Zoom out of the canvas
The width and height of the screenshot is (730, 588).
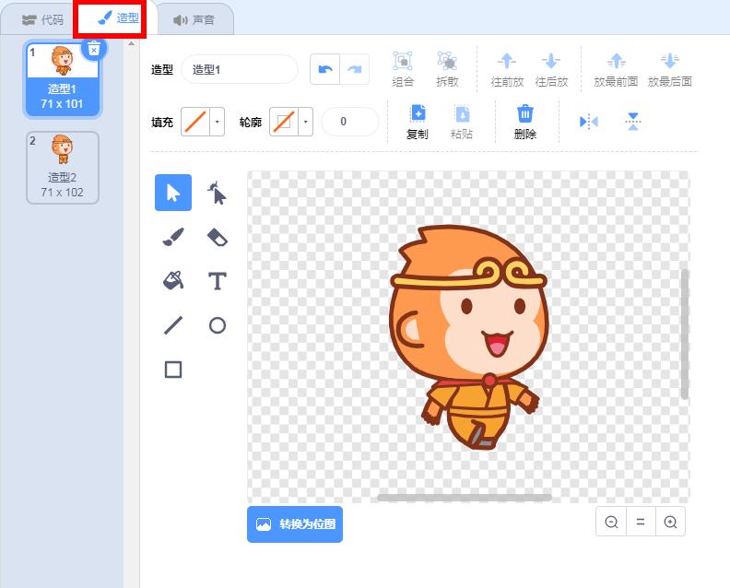pyautogui.click(x=611, y=522)
